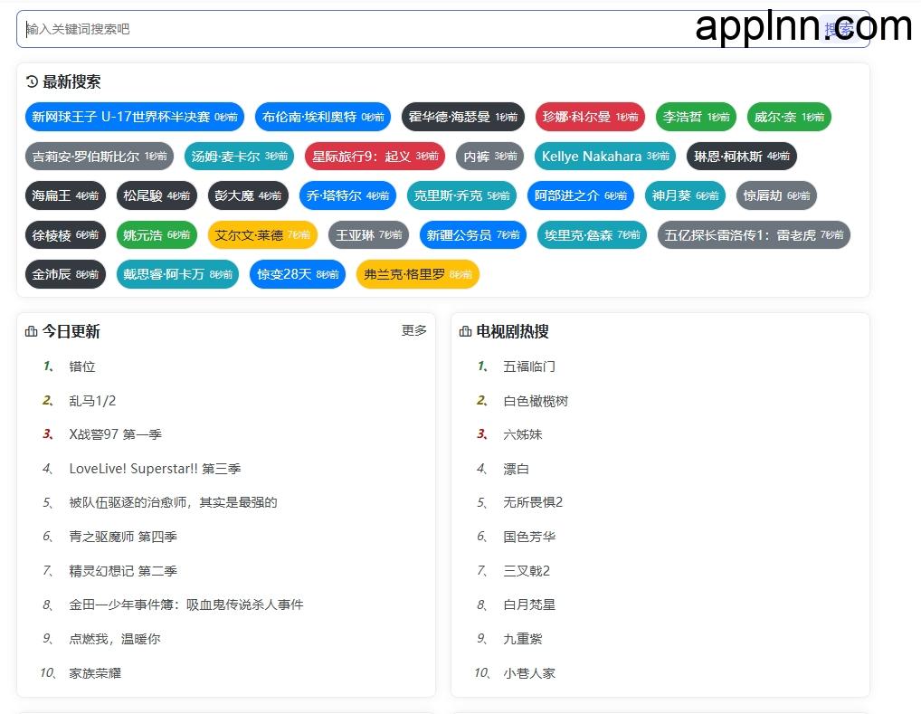921x714 pixels.
Task: Open the 星际旅行9：起义 search tag
Action: coord(375,157)
